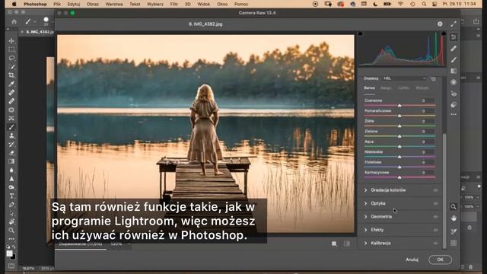Select the Camera Raw Hand tool
487x274 pixels.
click(x=454, y=218)
